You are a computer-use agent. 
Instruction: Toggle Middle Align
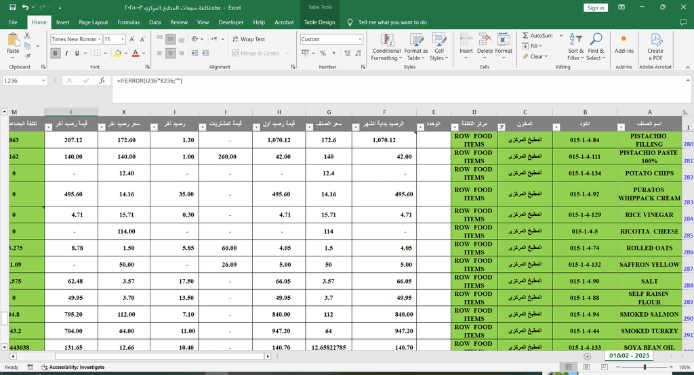[170, 39]
